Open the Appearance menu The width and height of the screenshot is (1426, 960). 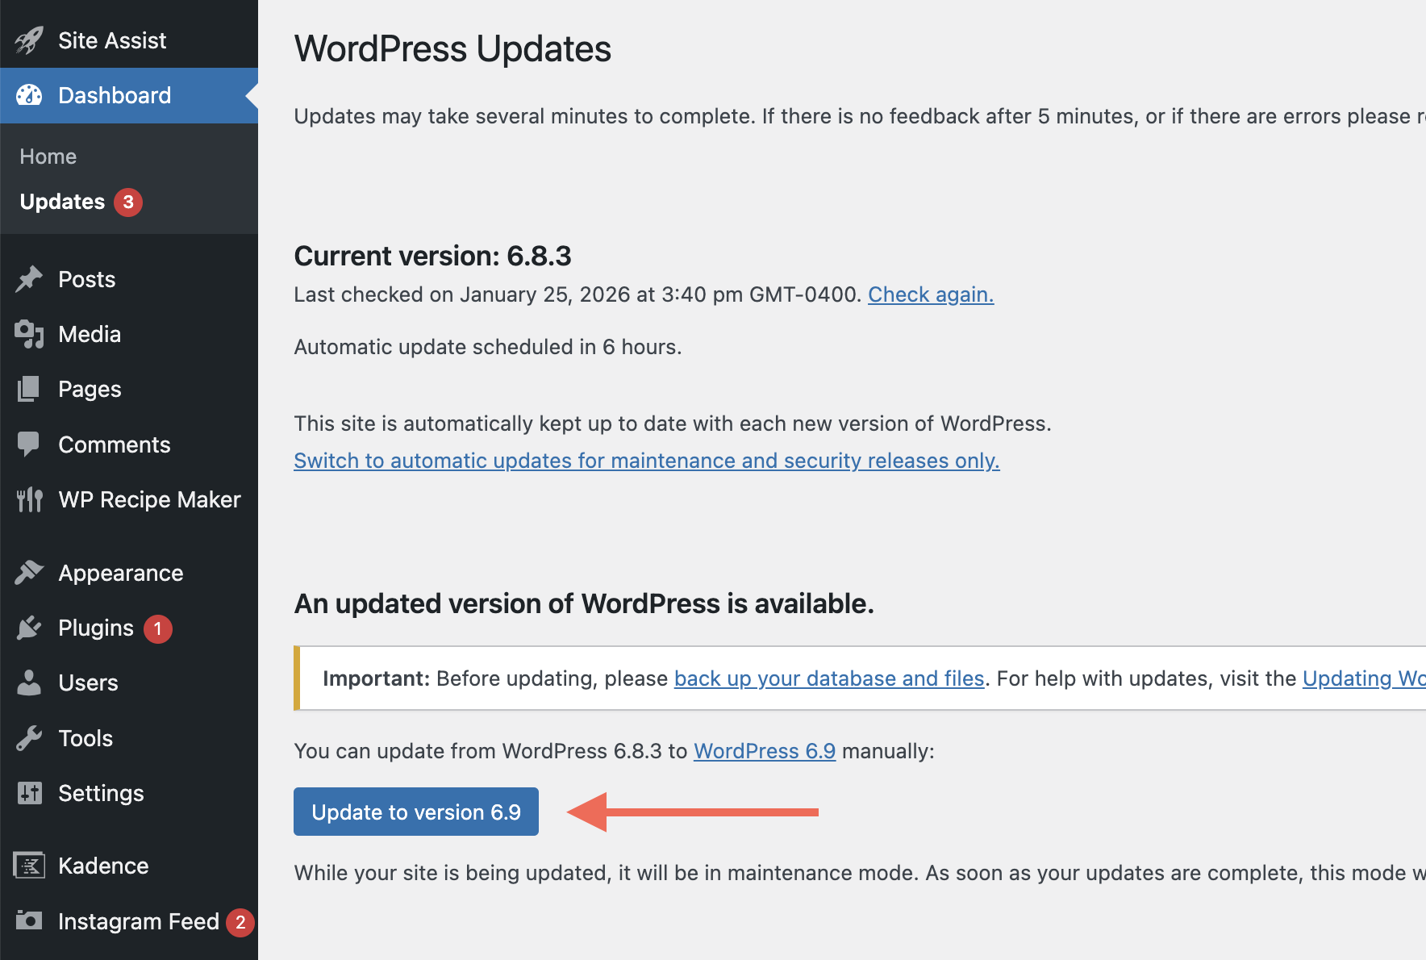tap(129, 573)
